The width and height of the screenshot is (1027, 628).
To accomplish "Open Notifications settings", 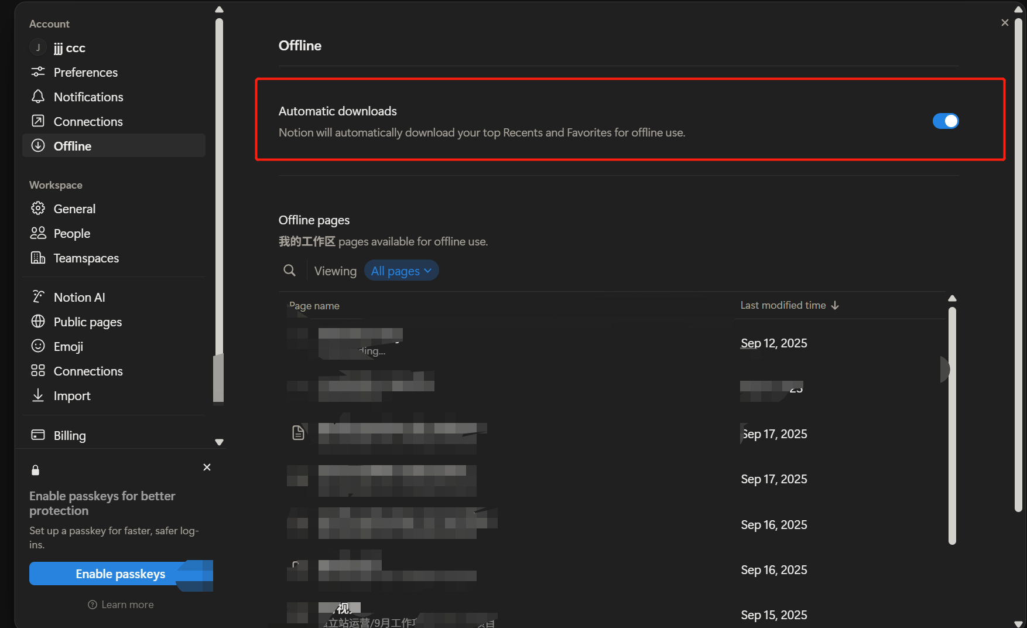I will point(114,97).
